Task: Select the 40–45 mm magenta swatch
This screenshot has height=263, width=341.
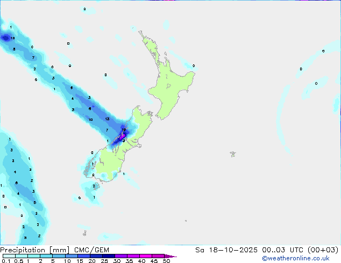Action: coord(146,256)
